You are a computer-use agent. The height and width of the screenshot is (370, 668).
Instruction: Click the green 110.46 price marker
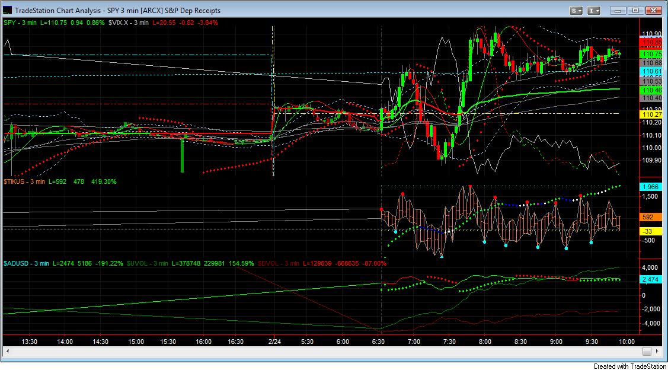pyautogui.click(x=652, y=90)
